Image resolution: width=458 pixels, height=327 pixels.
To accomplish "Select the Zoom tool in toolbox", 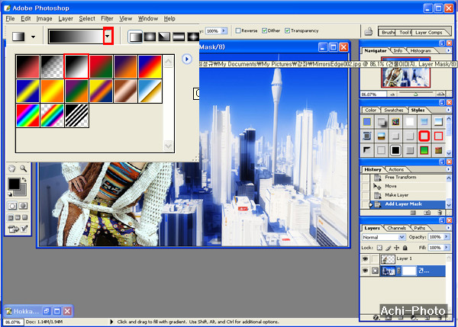I will (x=24, y=168).
